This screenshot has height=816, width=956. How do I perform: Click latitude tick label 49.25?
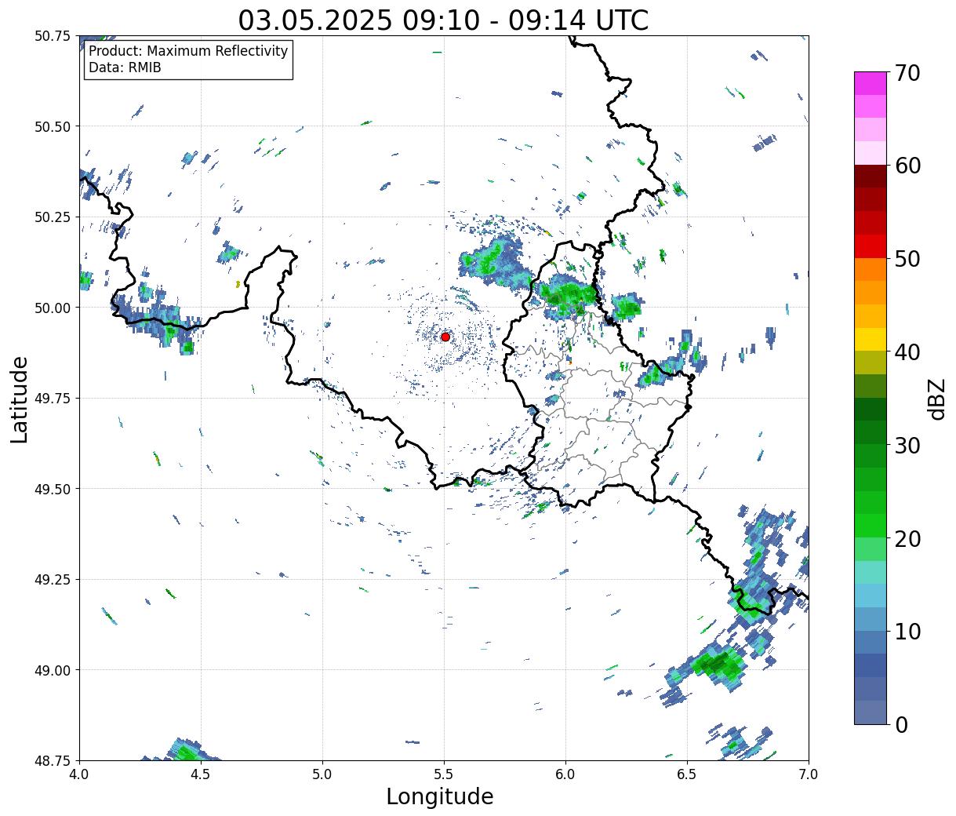(x=53, y=580)
